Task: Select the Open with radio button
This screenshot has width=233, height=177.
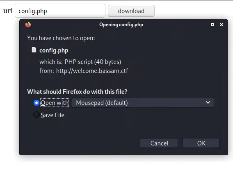Action: coord(37,103)
